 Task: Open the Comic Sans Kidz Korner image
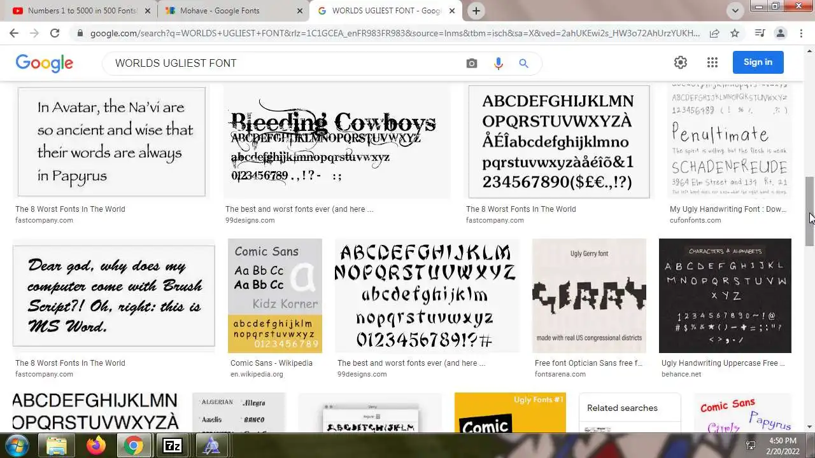pyautogui.click(x=275, y=295)
